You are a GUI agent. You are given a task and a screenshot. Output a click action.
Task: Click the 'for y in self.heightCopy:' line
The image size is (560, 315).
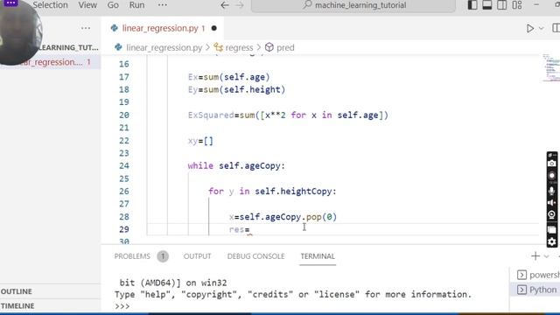pos(272,192)
